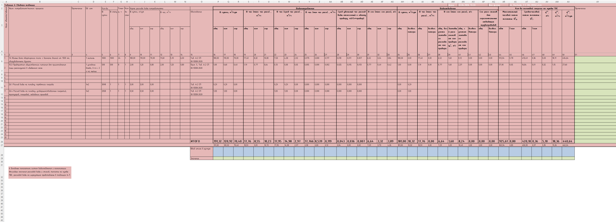The width and height of the screenshot is (616, 222).
Task: Select column B header
Action: click(x=40, y=2)
